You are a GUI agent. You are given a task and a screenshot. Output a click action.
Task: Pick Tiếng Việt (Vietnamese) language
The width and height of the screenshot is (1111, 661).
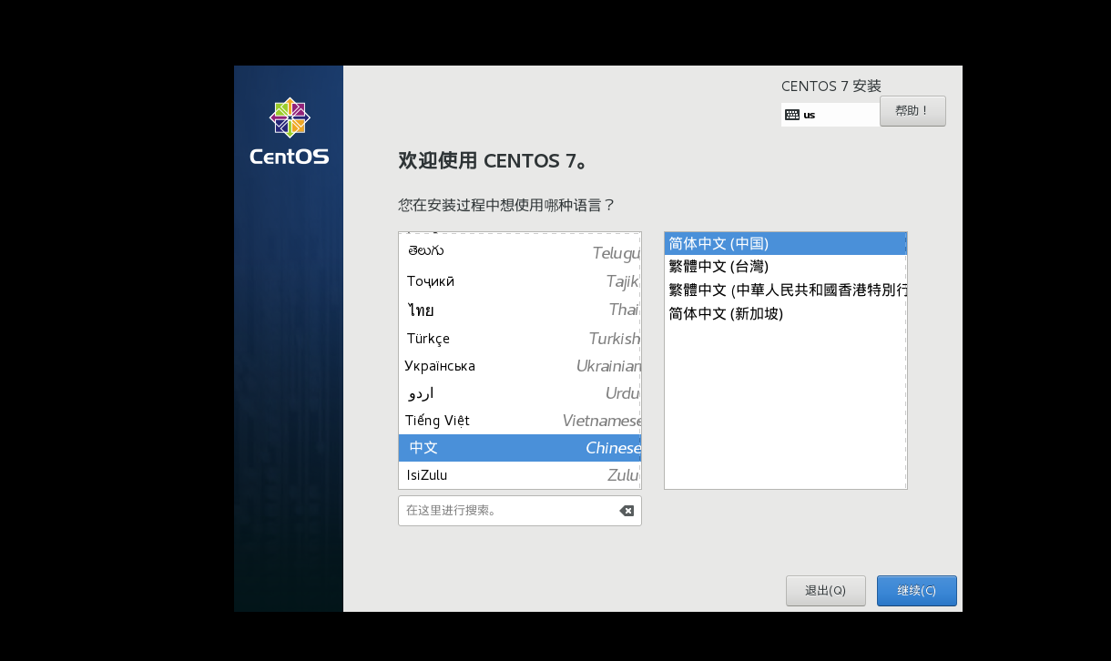click(x=519, y=421)
